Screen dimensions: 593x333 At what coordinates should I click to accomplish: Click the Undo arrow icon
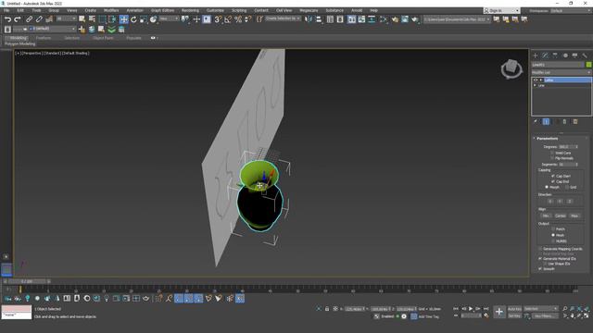[x=7, y=19]
